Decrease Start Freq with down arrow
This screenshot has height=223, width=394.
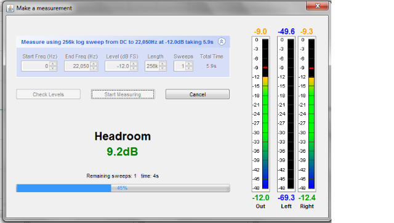(x=53, y=68)
